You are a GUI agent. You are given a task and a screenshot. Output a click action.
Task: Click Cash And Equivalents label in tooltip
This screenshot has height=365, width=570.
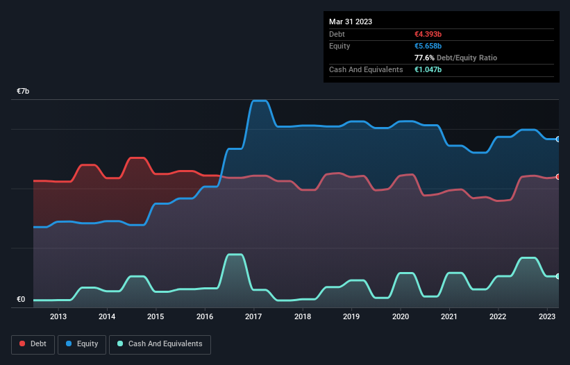point(366,69)
